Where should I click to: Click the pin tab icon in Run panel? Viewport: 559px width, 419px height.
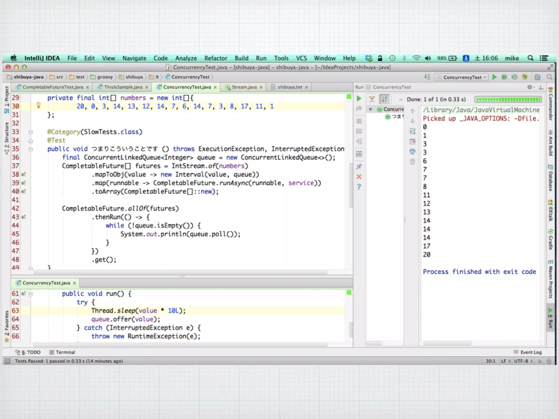pos(359,167)
